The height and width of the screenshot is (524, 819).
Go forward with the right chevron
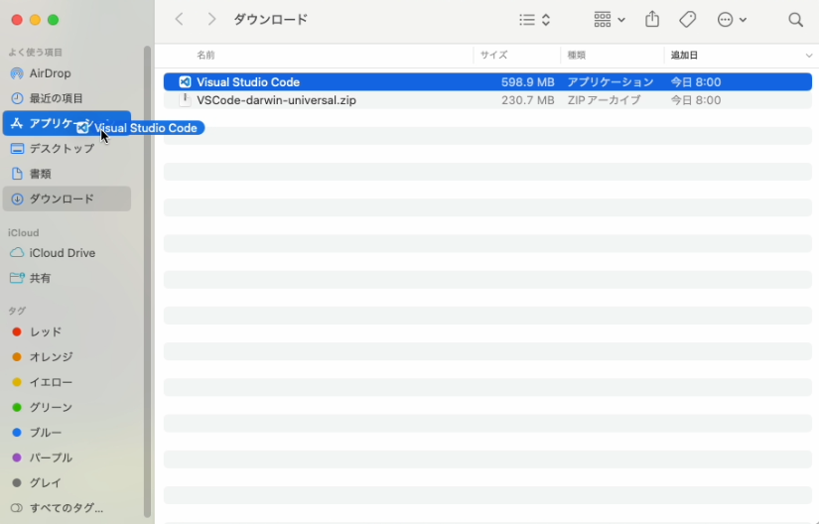click(x=211, y=20)
